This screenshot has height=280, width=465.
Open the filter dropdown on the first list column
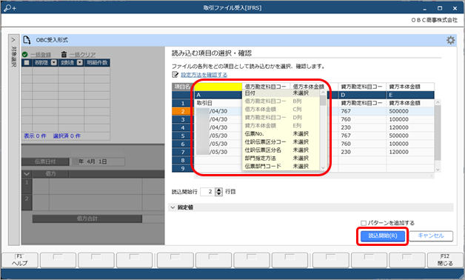53,62
